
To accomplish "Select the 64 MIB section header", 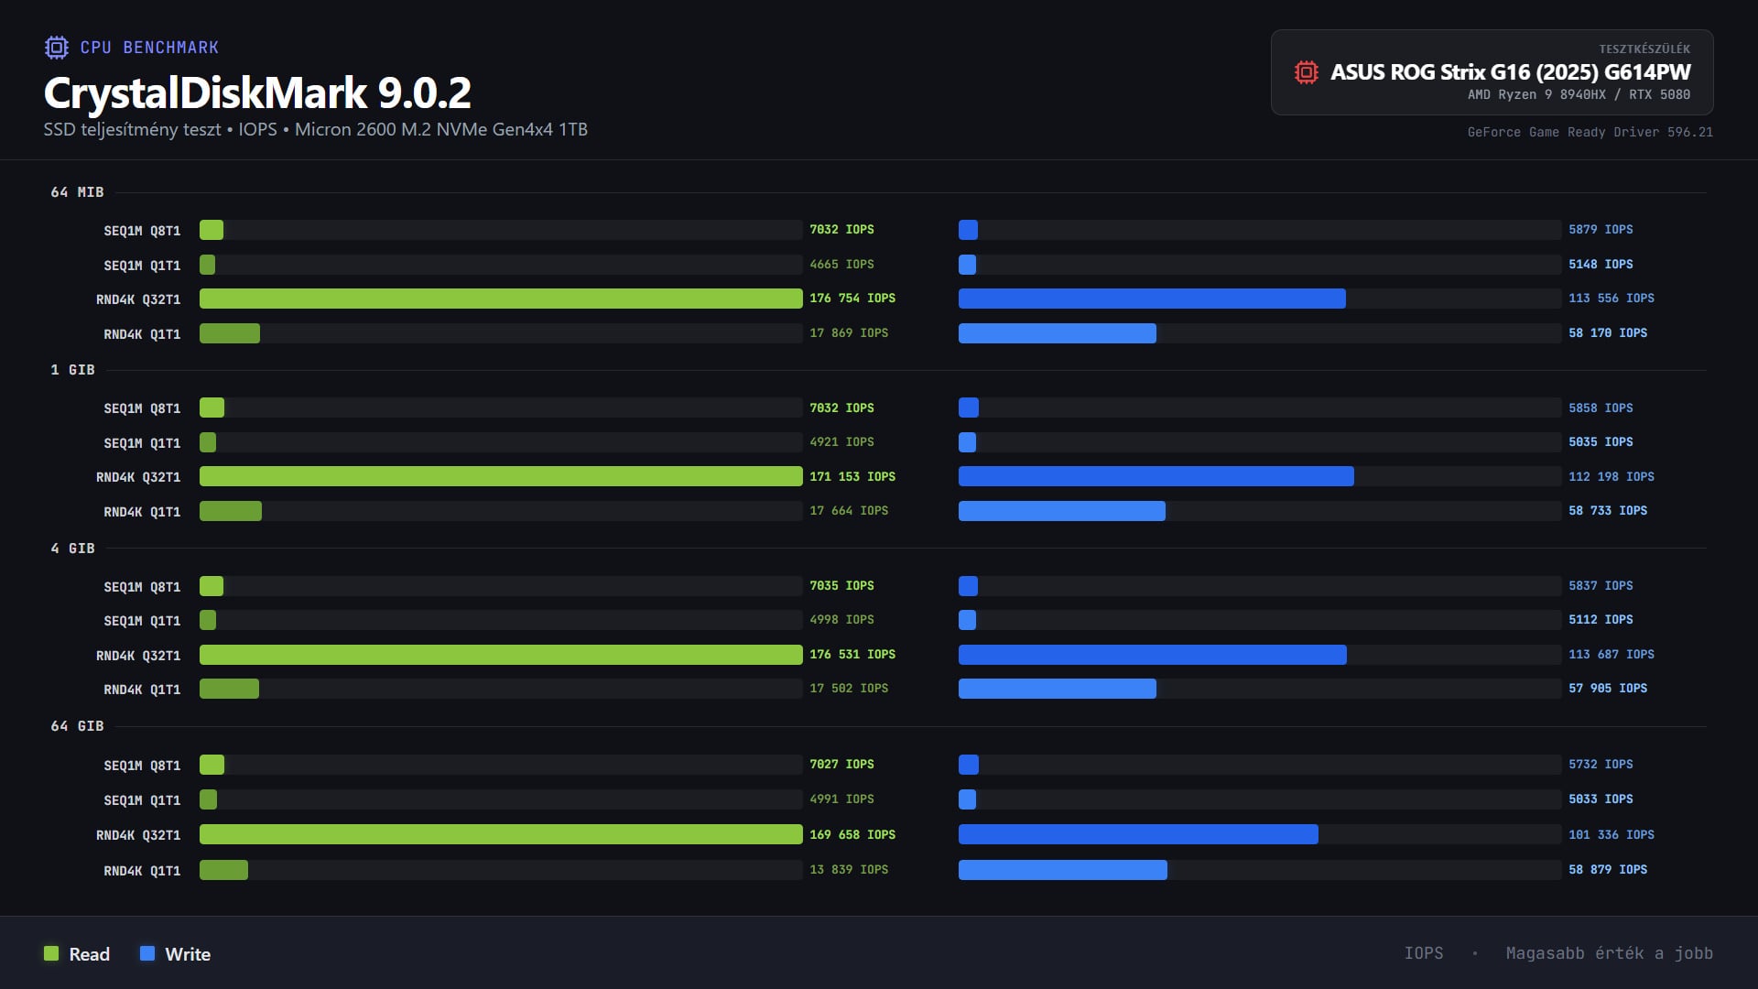I will tap(77, 192).
